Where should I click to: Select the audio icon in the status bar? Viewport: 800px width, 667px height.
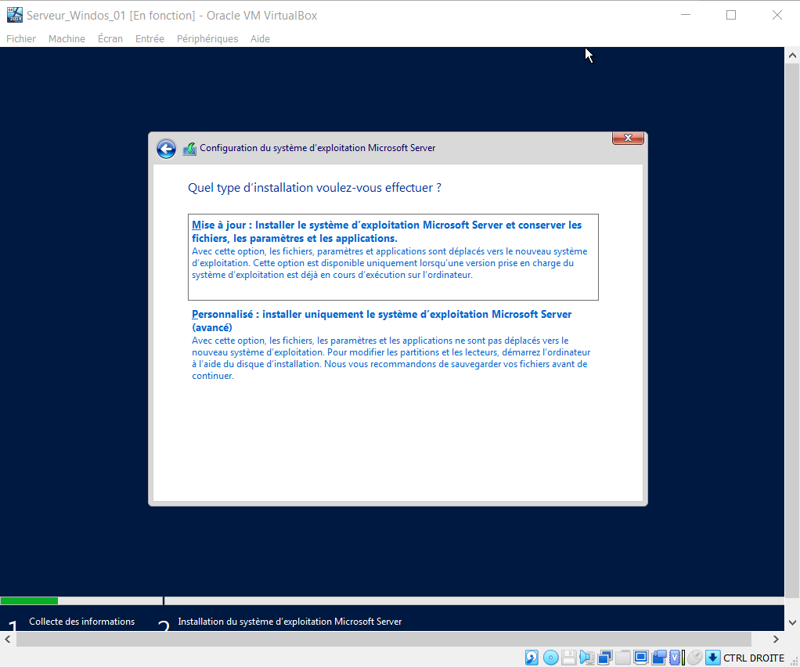tap(587, 658)
